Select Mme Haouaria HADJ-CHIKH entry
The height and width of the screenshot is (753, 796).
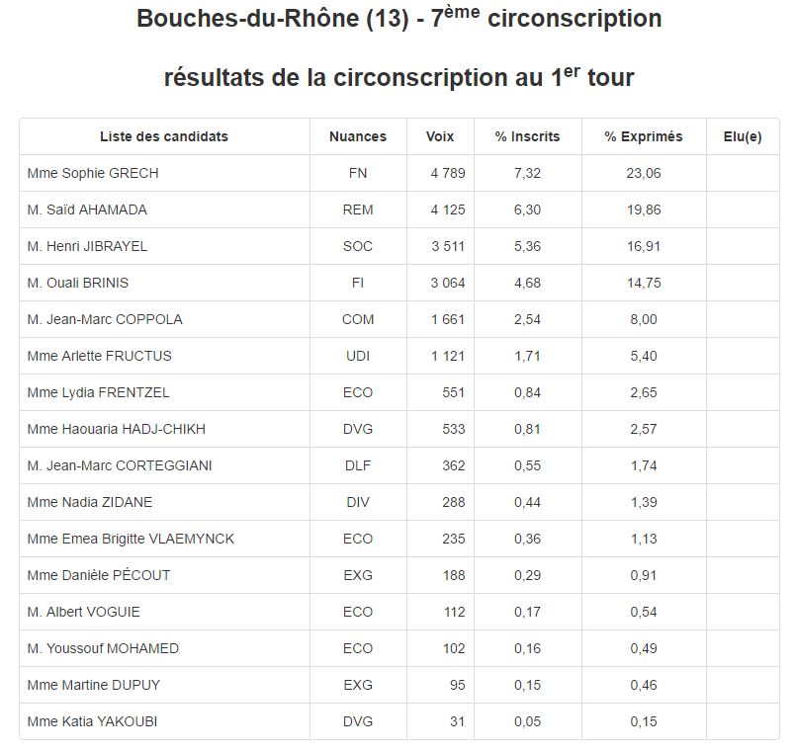[117, 429]
